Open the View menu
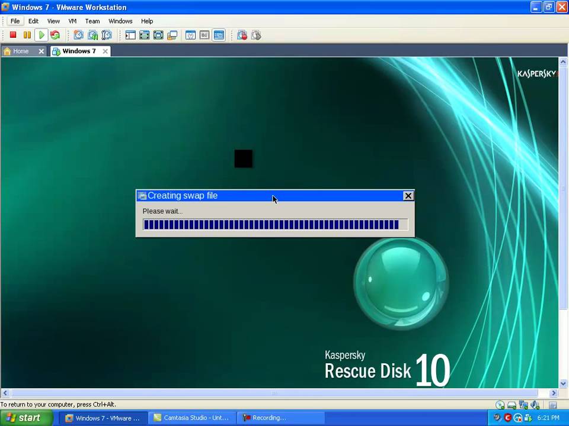The width and height of the screenshot is (569, 426). point(53,21)
